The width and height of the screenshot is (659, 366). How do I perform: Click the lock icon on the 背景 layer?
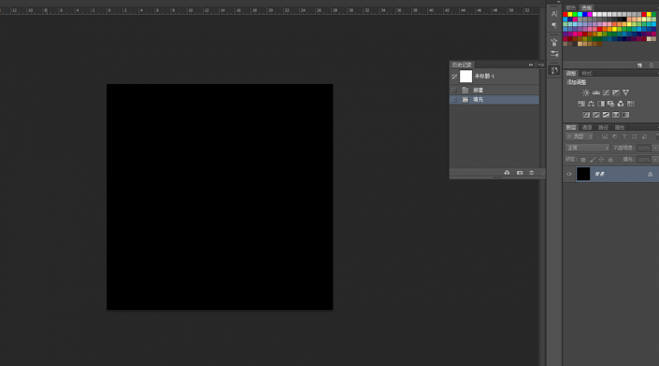pyautogui.click(x=651, y=174)
